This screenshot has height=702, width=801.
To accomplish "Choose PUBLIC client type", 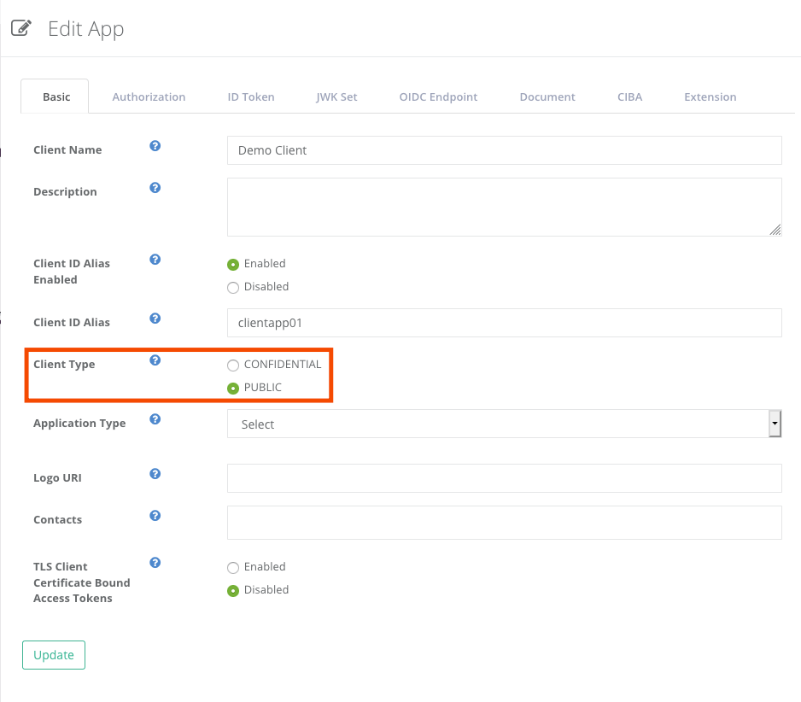I will pyautogui.click(x=233, y=389).
